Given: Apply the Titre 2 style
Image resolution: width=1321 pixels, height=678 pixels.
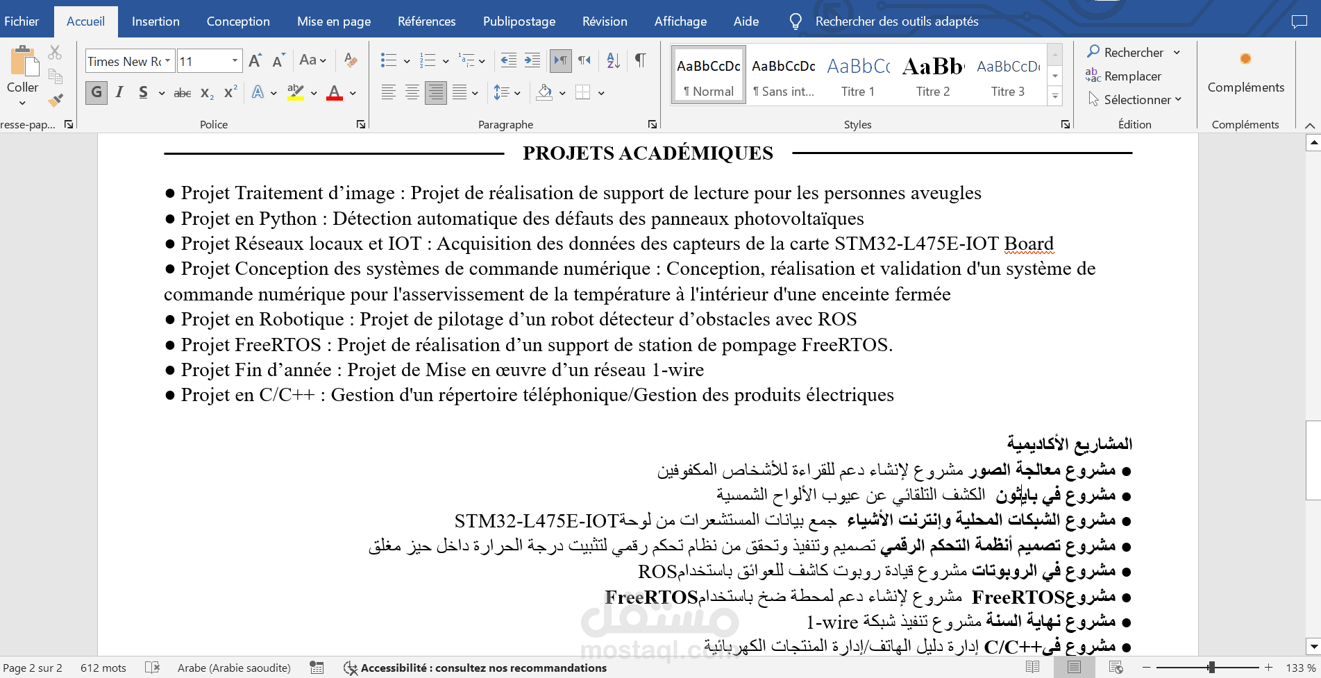Looking at the screenshot, I should point(933,75).
